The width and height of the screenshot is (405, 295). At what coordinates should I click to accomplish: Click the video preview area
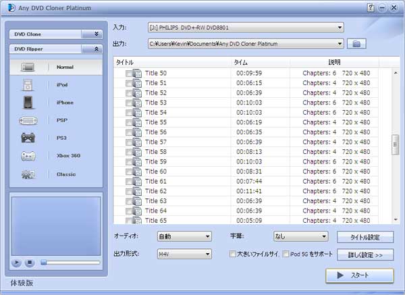56,226
